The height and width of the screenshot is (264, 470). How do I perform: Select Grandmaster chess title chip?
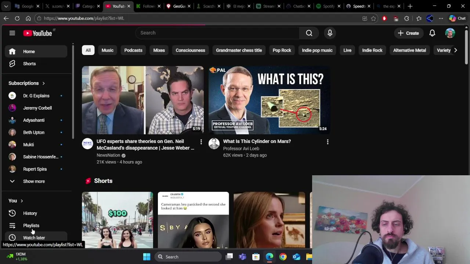pos(239,50)
